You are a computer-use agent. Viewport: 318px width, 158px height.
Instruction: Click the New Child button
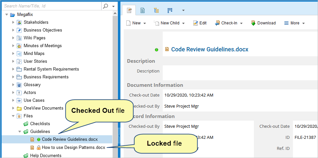(167, 23)
